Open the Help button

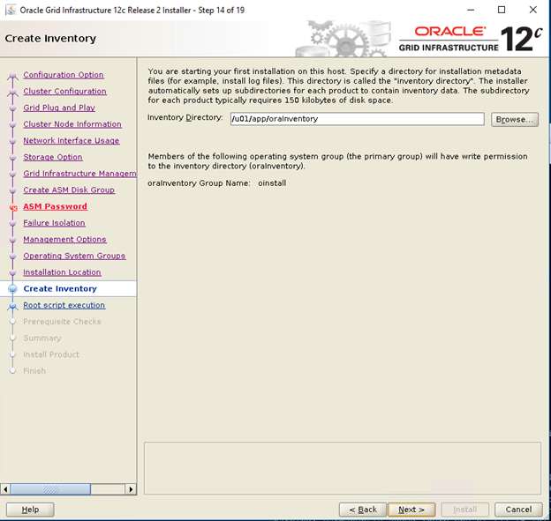pyautogui.click(x=30, y=510)
